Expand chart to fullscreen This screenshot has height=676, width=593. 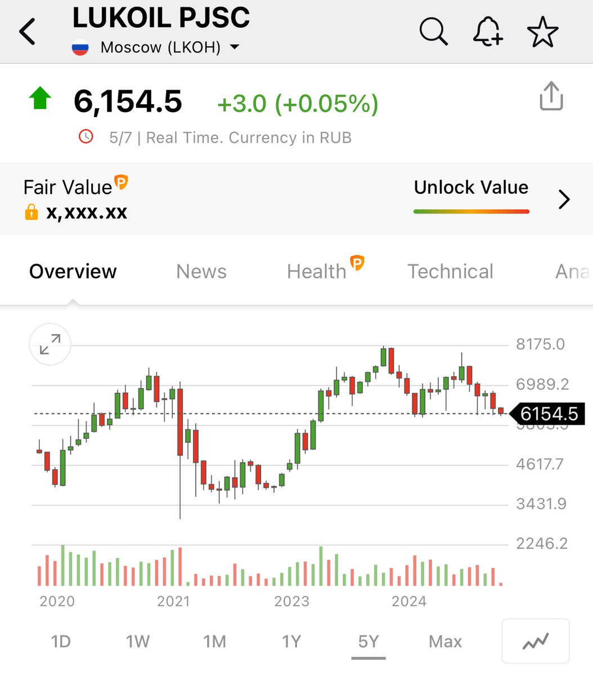pyautogui.click(x=50, y=344)
